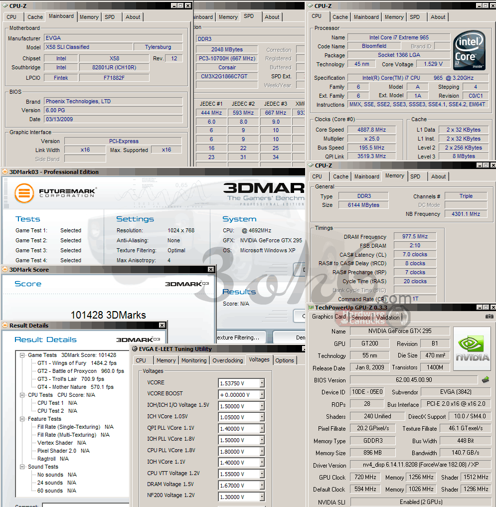Switch to the Cache tab in CPU-Z Mainboard window

tap(35, 17)
